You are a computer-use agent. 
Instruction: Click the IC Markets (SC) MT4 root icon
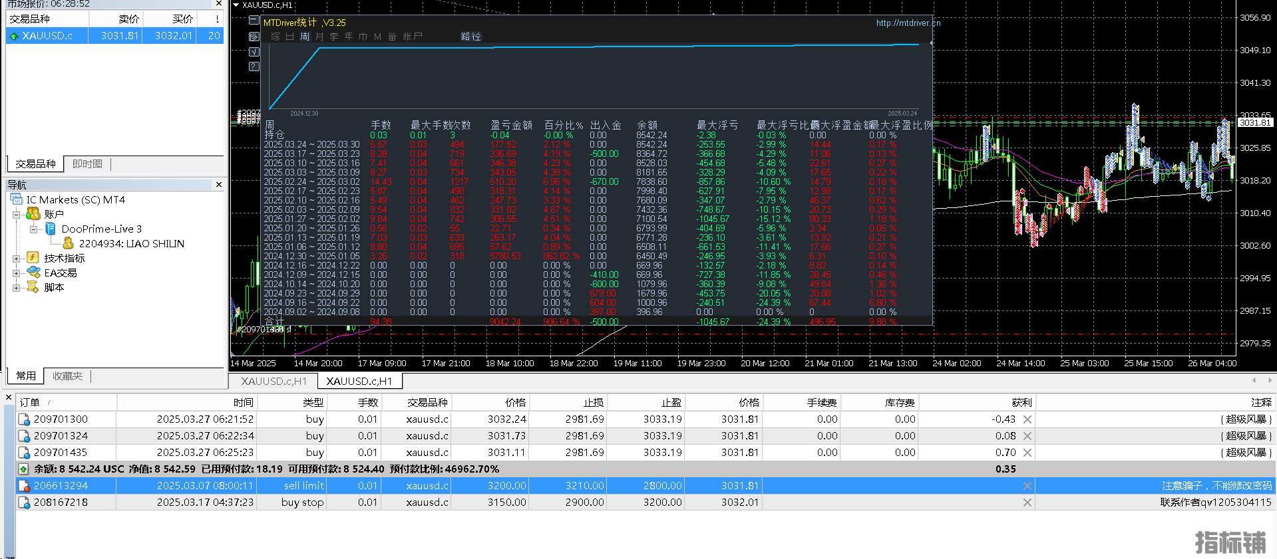[17, 199]
